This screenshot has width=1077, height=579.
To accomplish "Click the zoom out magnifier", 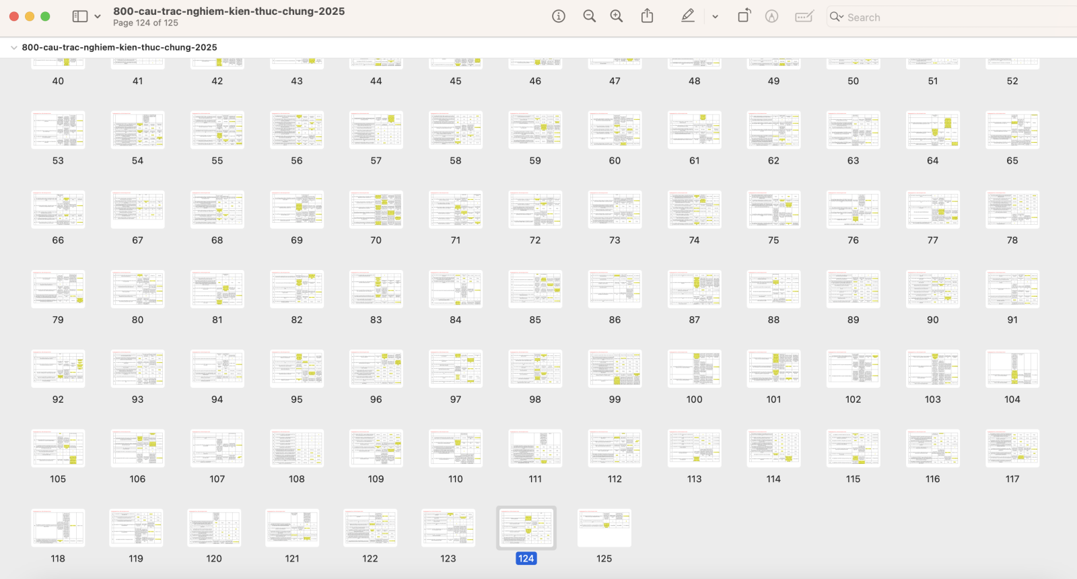I will pyautogui.click(x=589, y=17).
